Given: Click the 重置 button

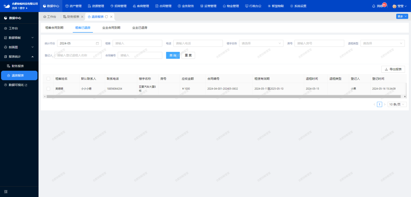Looking at the screenshot, I should (x=188, y=55).
